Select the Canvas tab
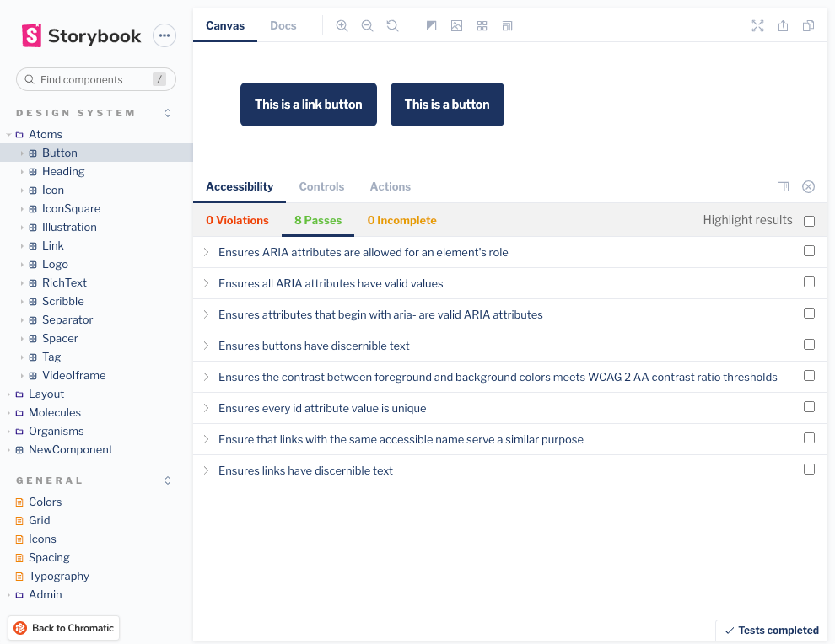Image resolution: width=835 pixels, height=644 pixels. (x=225, y=25)
